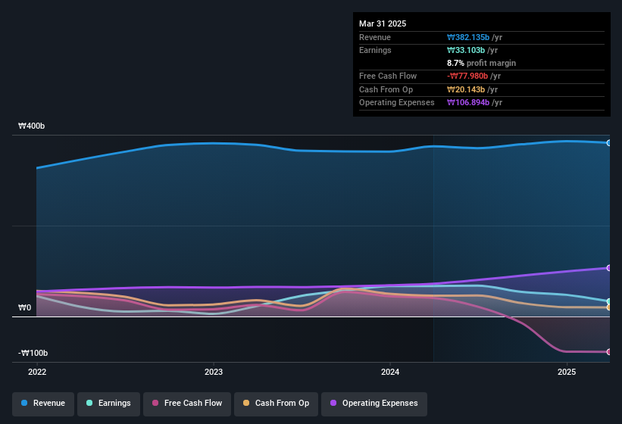Click the Operating Expenses label in tooltip

click(x=397, y=103)
